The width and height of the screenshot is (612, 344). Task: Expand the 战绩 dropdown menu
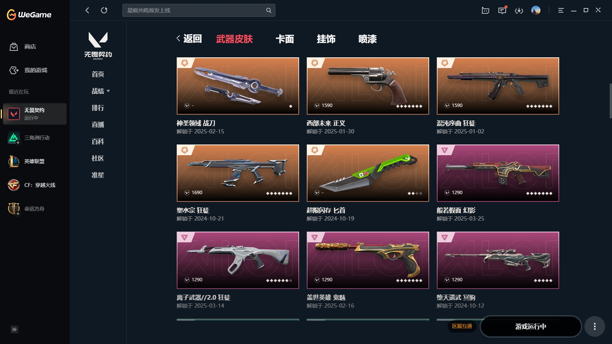[x=101, y=91]
